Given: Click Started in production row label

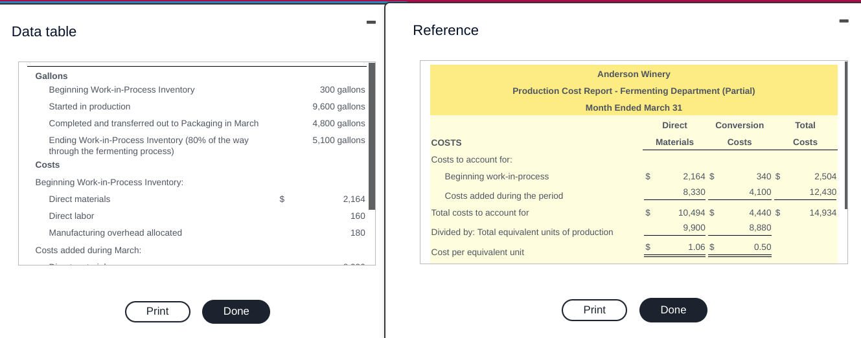Looking at the screenshot, I should point(89,106).
